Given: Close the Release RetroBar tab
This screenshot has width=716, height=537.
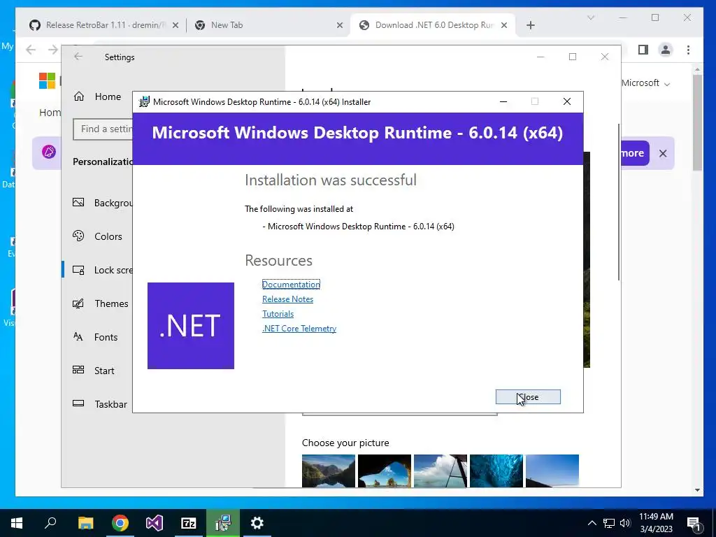Looking at the screenshot, I should [x=176, y=25].
